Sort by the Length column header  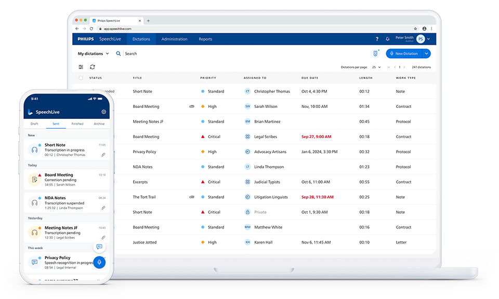pyautogui.click(x=365, y=78)
